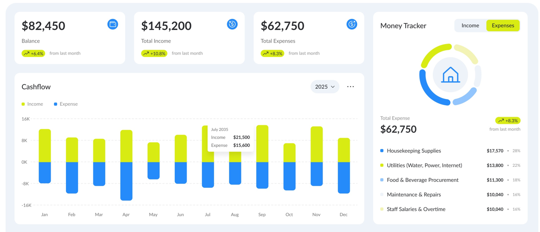Click the house icon in donut chart
Screen dimensions: 540x232
[450, 75]
